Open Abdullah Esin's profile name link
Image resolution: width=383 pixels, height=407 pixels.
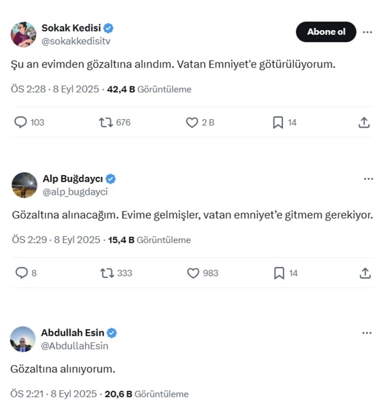tap(72, 333)
